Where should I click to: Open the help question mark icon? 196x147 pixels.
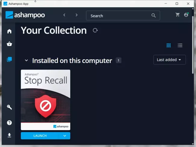click(x=9, y=123)
